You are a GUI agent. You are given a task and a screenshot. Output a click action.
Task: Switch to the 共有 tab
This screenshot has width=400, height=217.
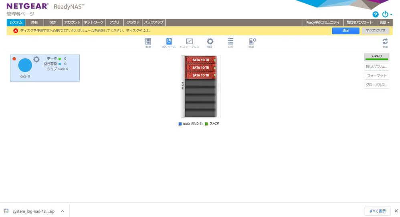coord(34,22)
